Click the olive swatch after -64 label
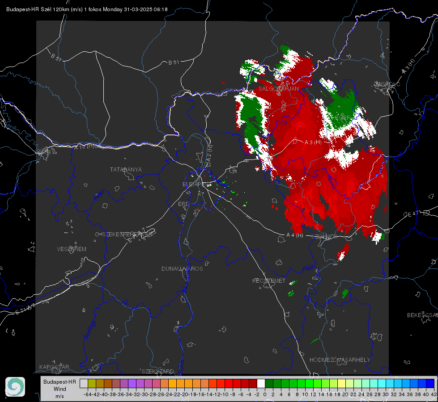This screenshot has height=402, width=438. click(x=92, y=383)
